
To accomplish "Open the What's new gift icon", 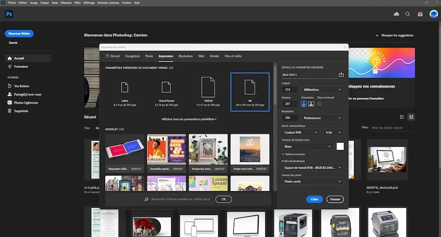I will (420, 14).
